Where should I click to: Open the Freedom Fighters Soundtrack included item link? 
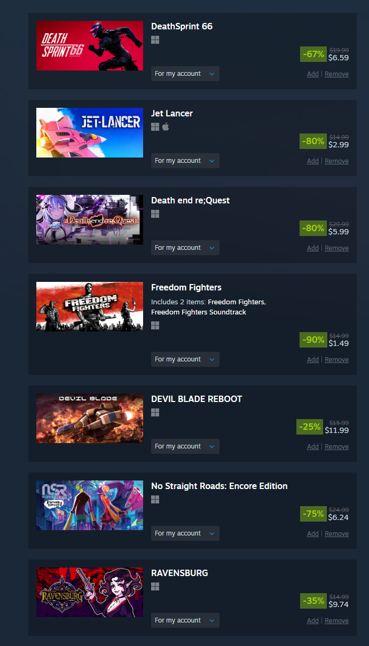[199, 312]
